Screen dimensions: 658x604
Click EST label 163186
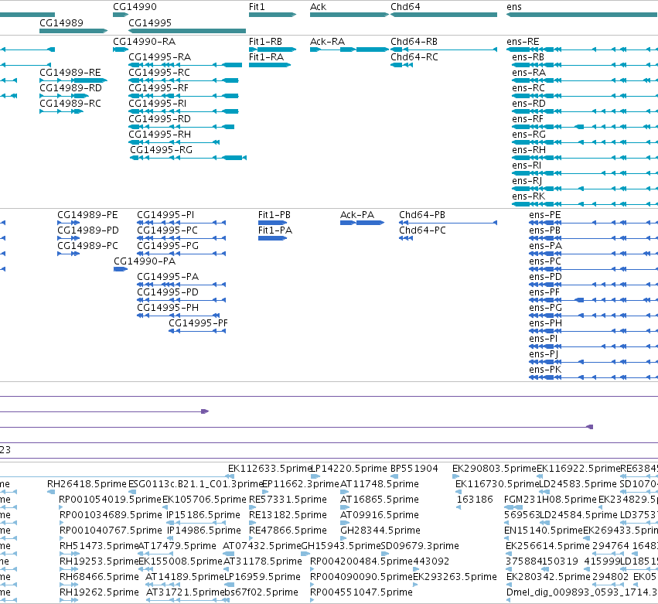(x=475, y=500)
